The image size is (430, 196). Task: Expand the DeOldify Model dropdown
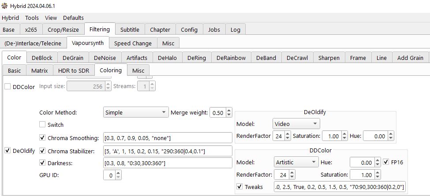296,124
